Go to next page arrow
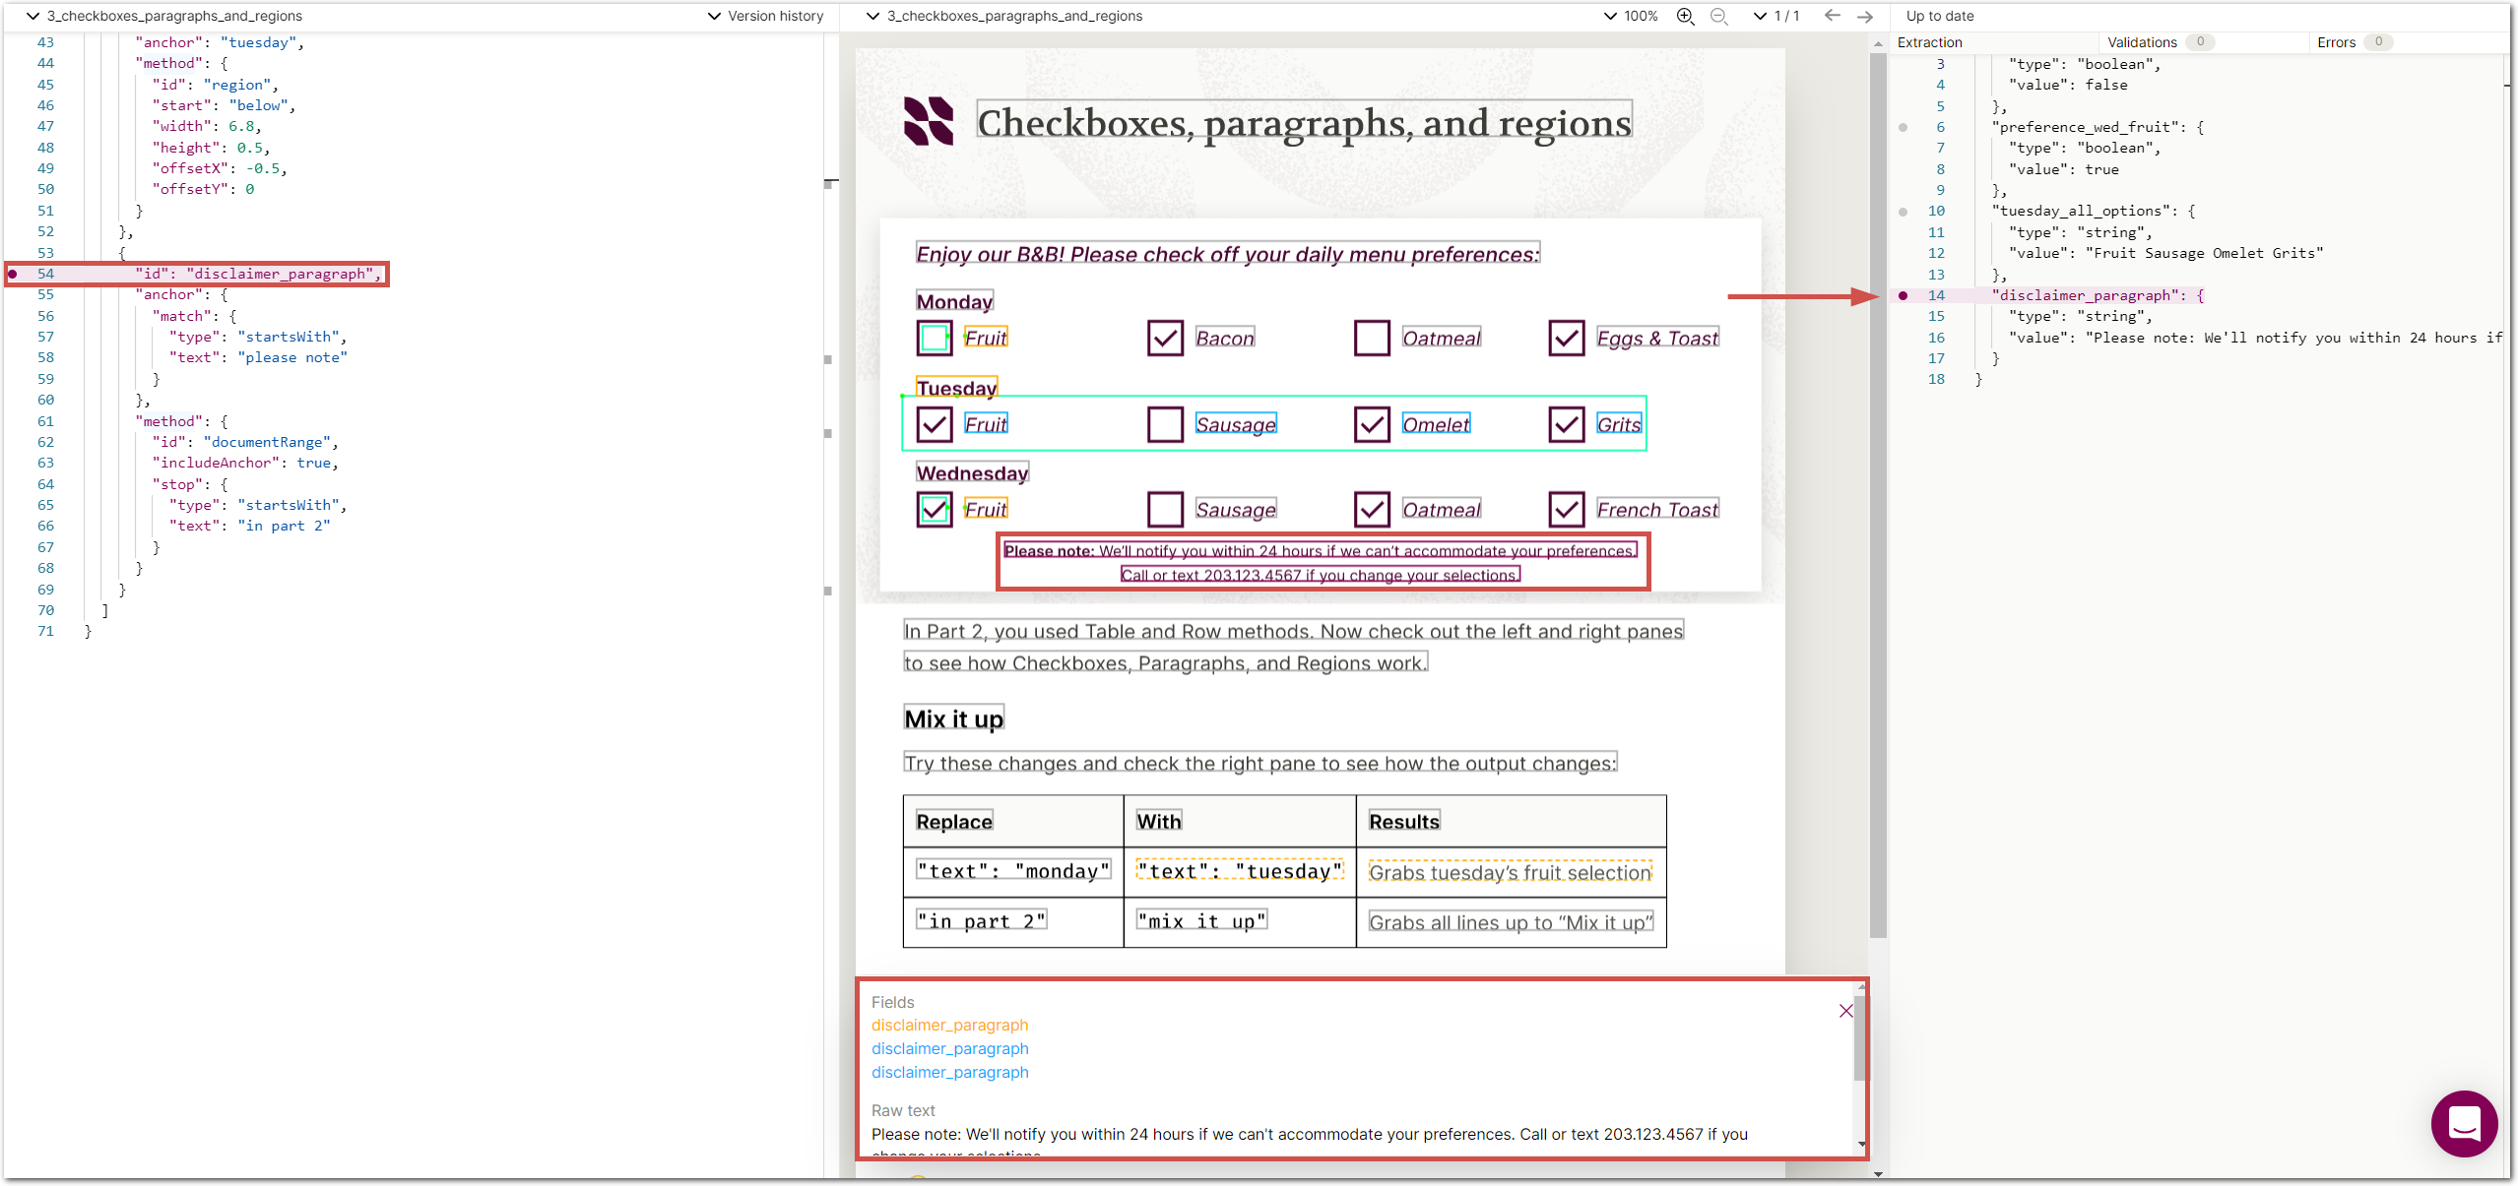 coord(1865,16)
